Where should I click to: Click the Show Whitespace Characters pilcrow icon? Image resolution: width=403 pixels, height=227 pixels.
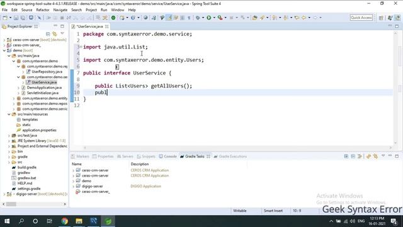[189, 18]
